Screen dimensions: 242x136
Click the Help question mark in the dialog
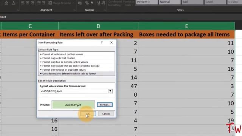[102, 43]
